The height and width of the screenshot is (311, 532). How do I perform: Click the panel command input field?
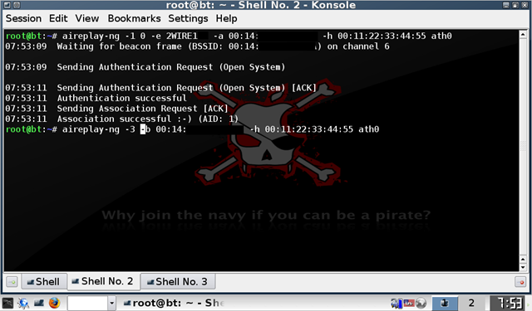click(x=87, y=303)
